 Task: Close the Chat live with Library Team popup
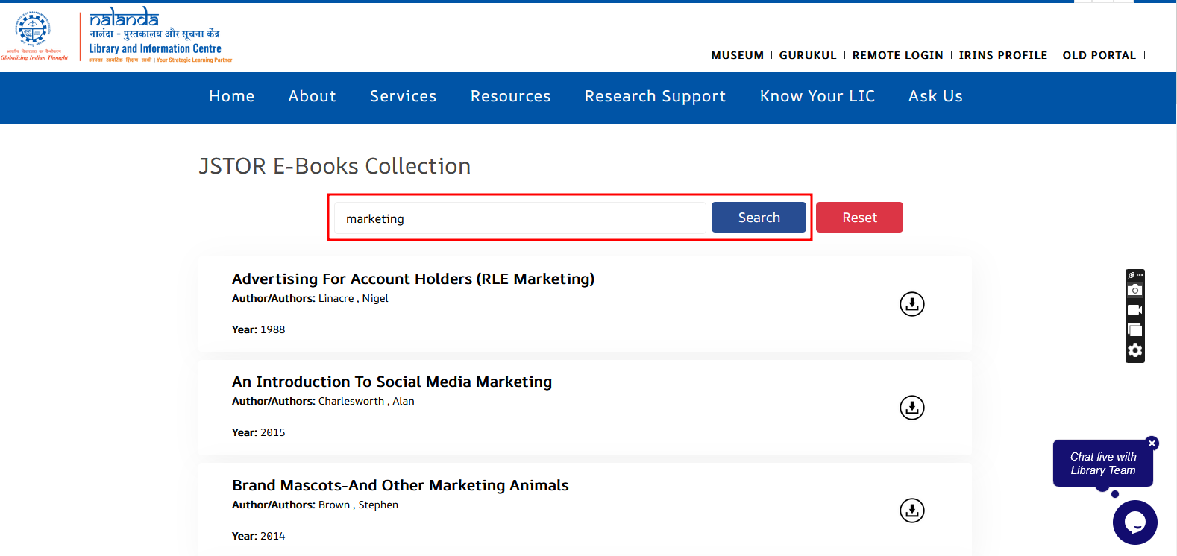pyautogui.click(x=1152, y=443)
